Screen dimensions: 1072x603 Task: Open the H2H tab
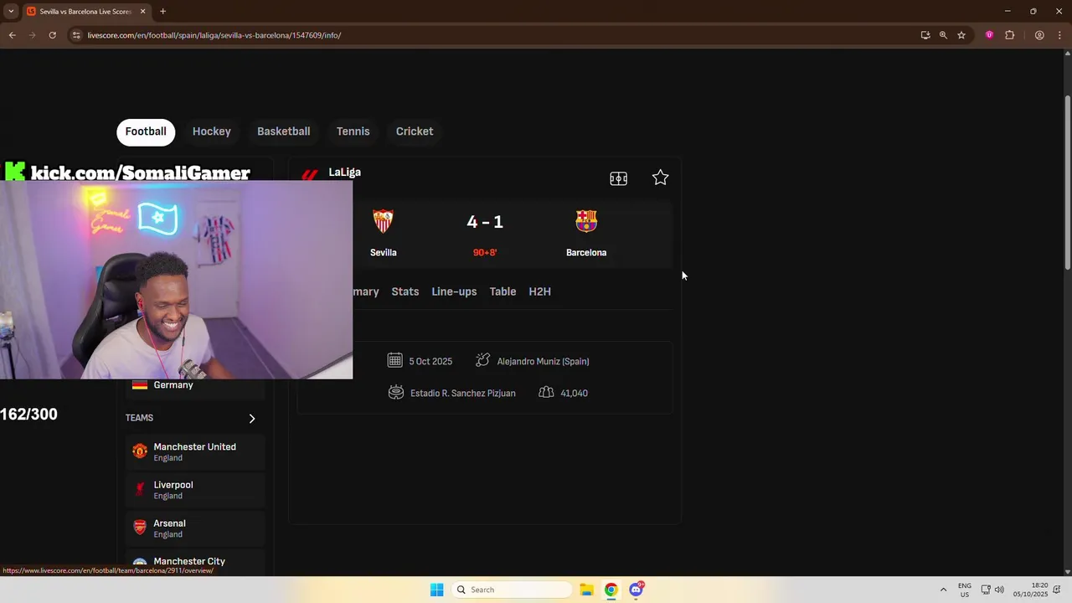(x=539, y=291)
